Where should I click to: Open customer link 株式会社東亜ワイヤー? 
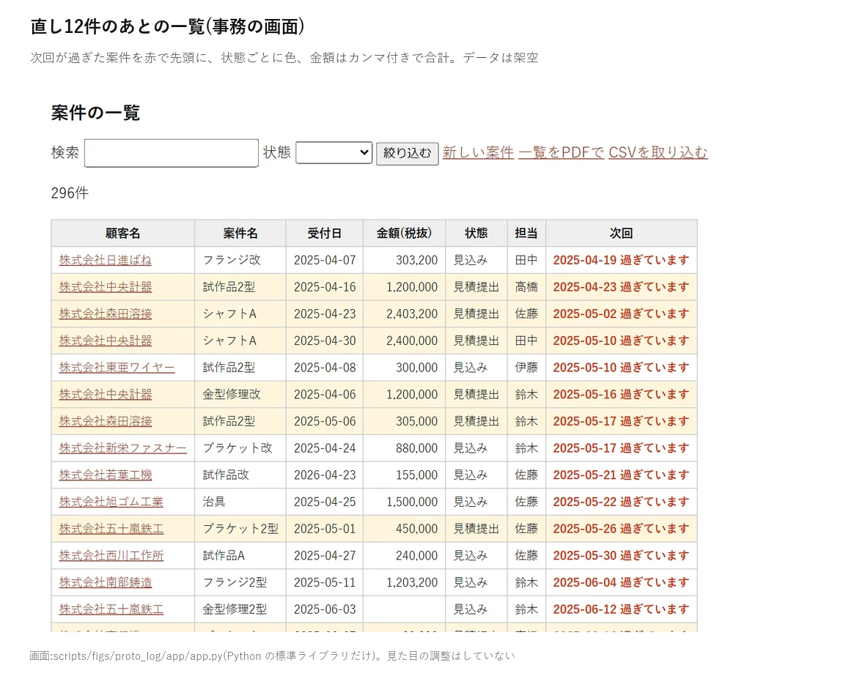pos(117,367)
